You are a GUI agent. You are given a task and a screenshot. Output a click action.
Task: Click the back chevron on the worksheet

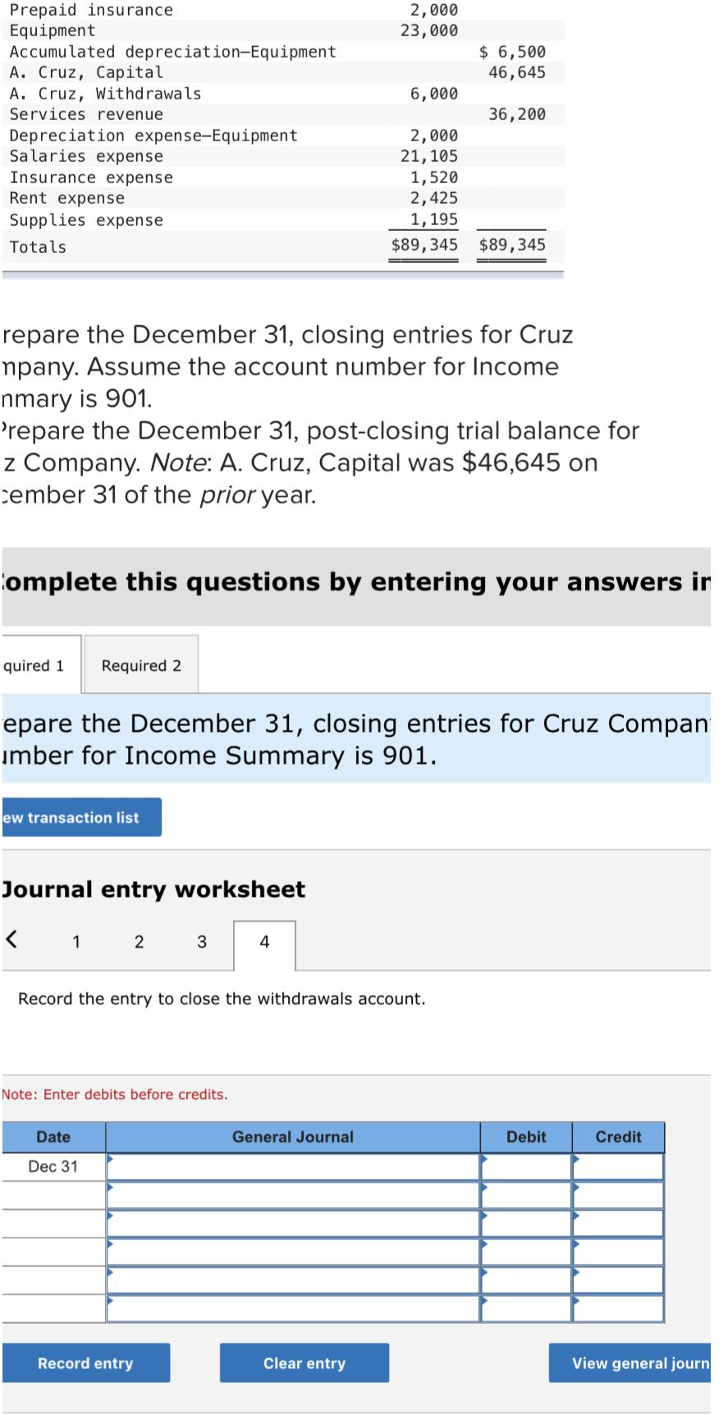pyautogui.click(x=11, y=940)
